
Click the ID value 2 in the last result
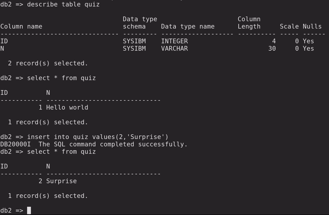point(40,181)
